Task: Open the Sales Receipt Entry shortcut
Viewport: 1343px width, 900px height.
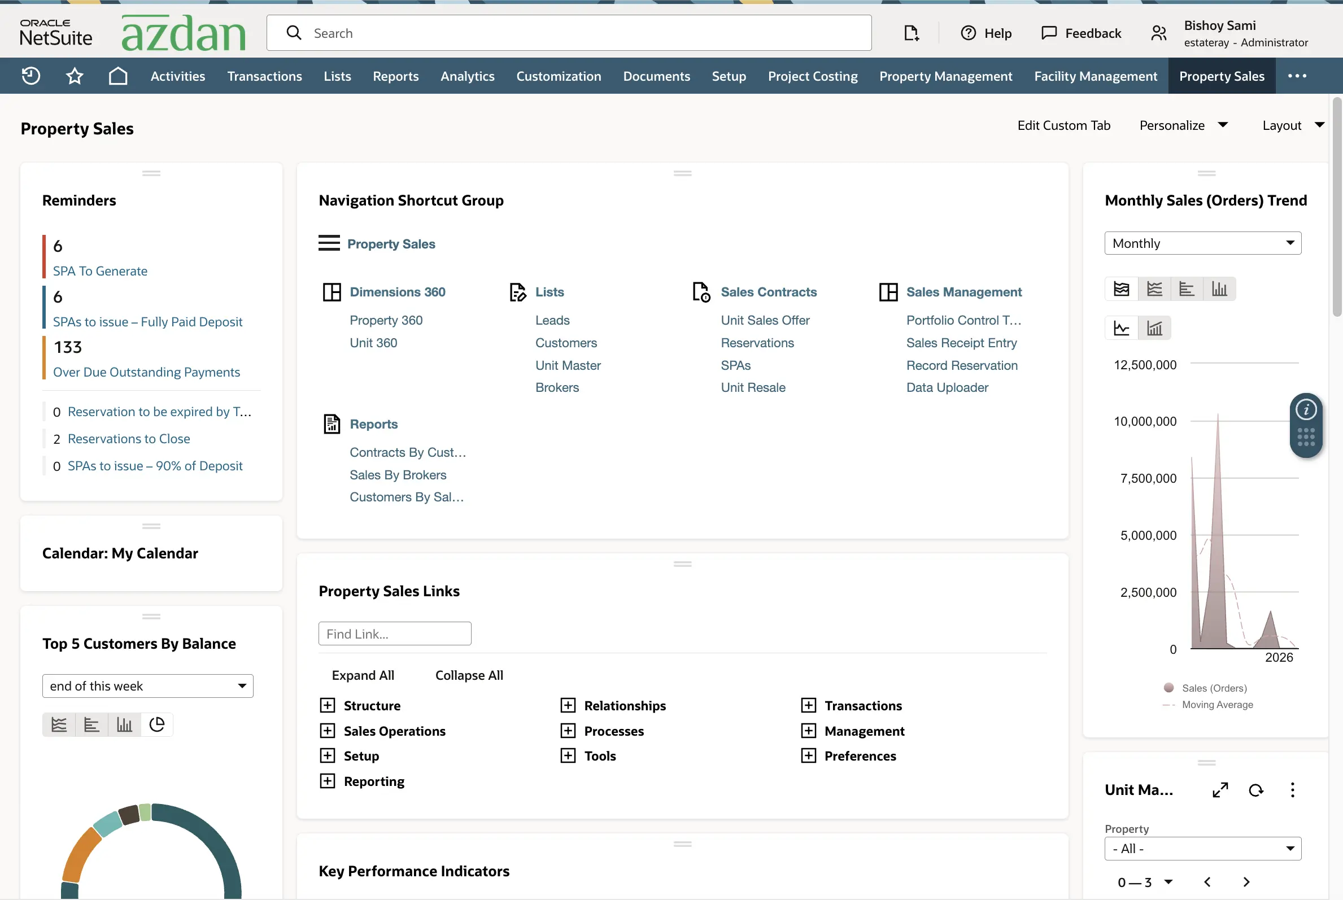Action: pos(961,343)
